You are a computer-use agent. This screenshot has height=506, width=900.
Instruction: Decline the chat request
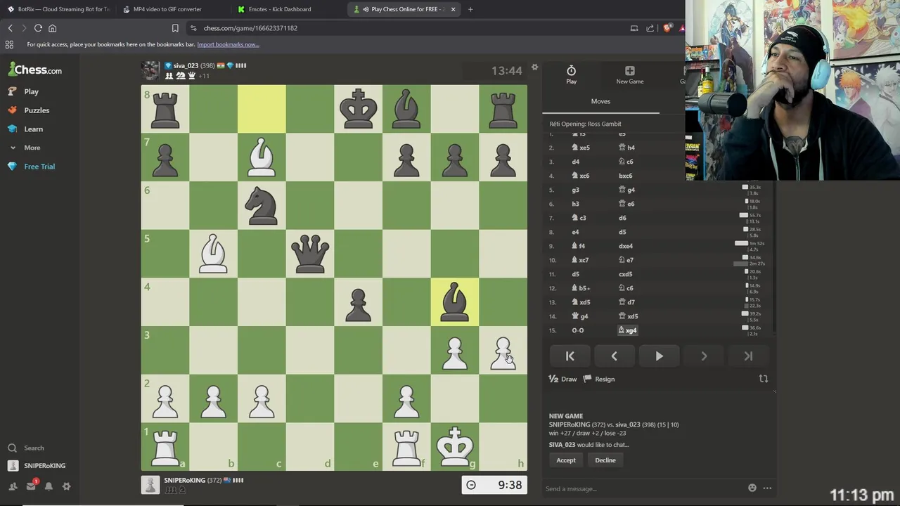click(605, 460)
